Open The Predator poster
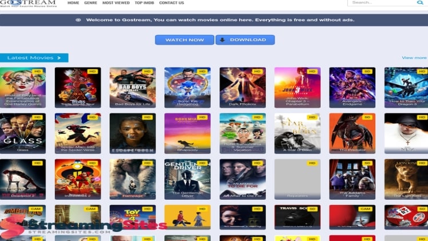 click(352, 133)
